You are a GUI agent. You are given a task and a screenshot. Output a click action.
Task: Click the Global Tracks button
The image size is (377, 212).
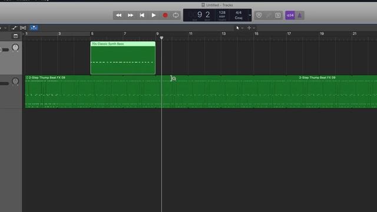(x=16, y=36)
